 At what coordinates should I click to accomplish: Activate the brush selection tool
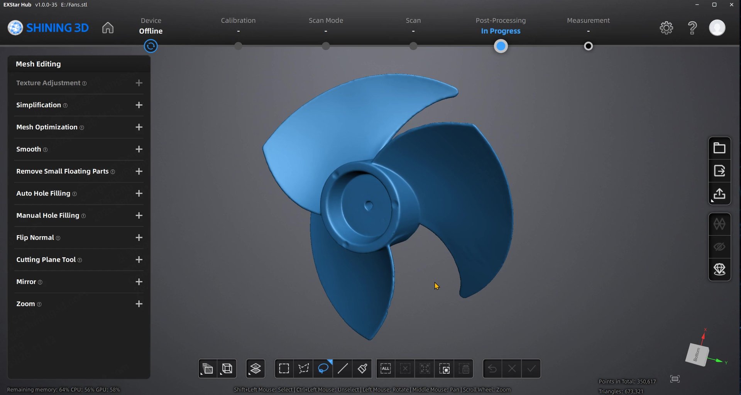[x=362, y=369]
